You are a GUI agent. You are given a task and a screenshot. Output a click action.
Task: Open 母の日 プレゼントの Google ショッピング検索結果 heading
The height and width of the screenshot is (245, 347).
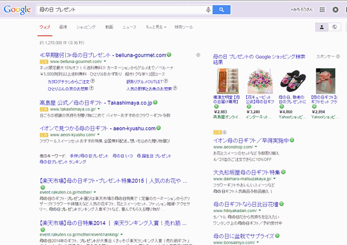tap(259, 60)
